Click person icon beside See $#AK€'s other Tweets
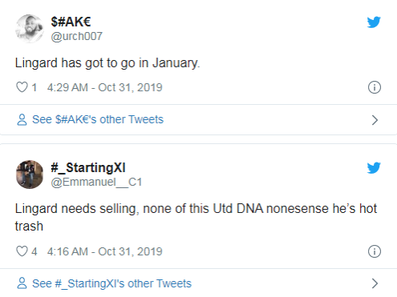Image resolution: width=397 pixels, height=297 pixels. pos(22,119)
